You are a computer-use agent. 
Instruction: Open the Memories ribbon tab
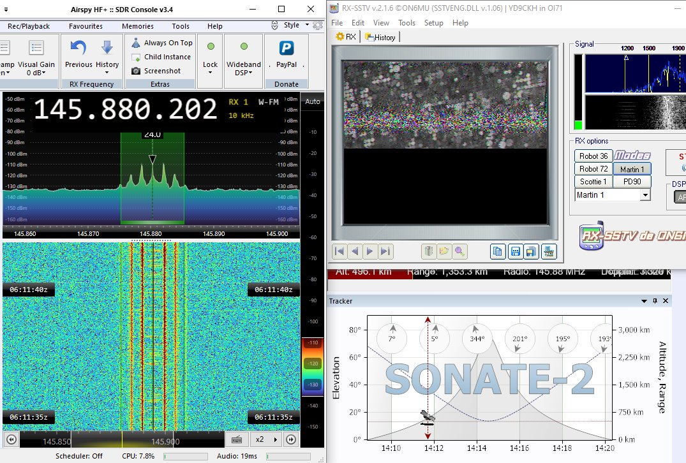point(138,26)
